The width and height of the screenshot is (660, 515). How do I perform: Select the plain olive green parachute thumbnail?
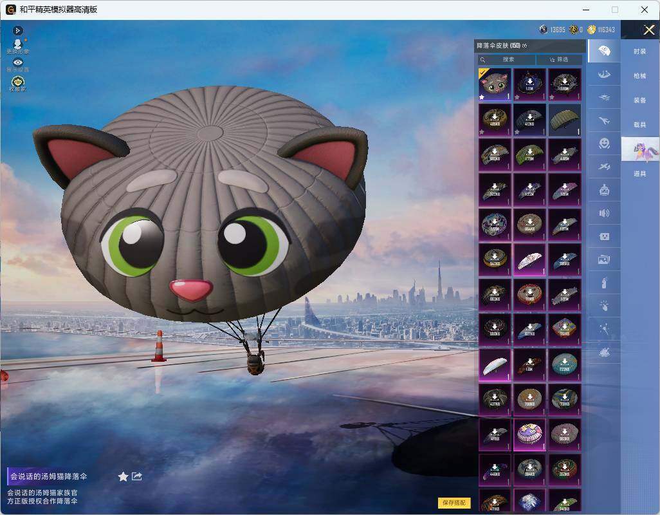564,120
